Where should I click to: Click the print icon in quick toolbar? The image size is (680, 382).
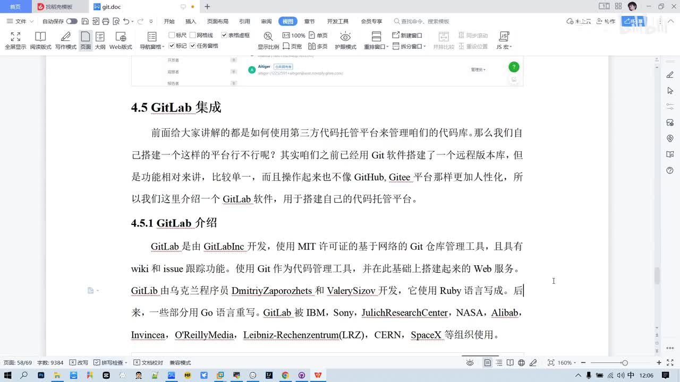[105, 21]
